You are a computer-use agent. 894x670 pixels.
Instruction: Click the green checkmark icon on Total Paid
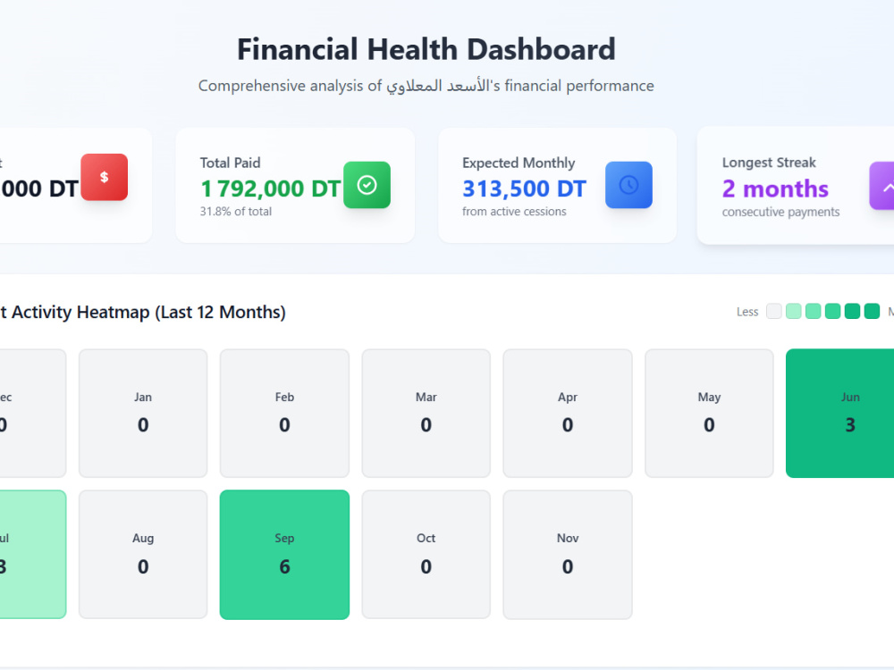(367, 185)
